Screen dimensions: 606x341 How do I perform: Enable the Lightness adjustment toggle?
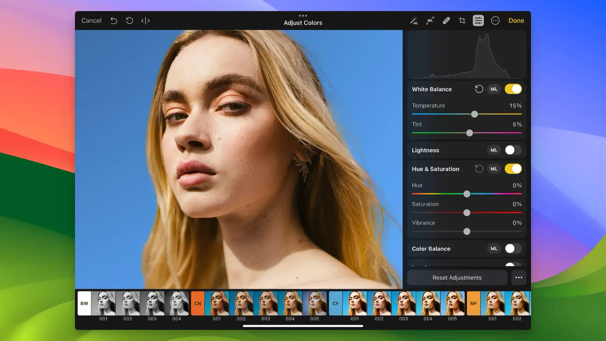(513, 150)
